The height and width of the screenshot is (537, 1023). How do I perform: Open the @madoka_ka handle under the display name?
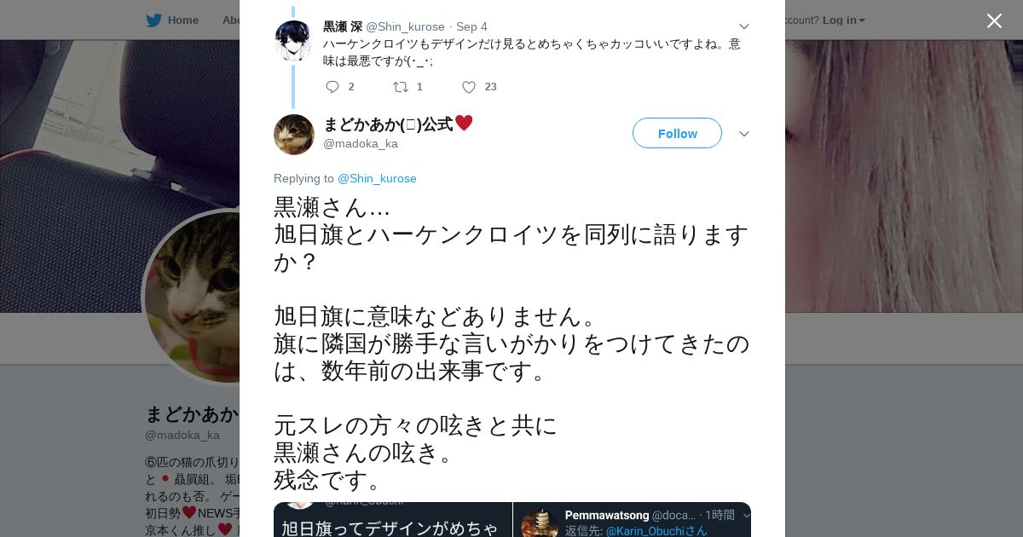[361, 143]
